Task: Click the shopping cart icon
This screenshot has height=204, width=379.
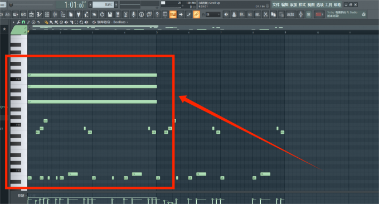Action: 308,14
